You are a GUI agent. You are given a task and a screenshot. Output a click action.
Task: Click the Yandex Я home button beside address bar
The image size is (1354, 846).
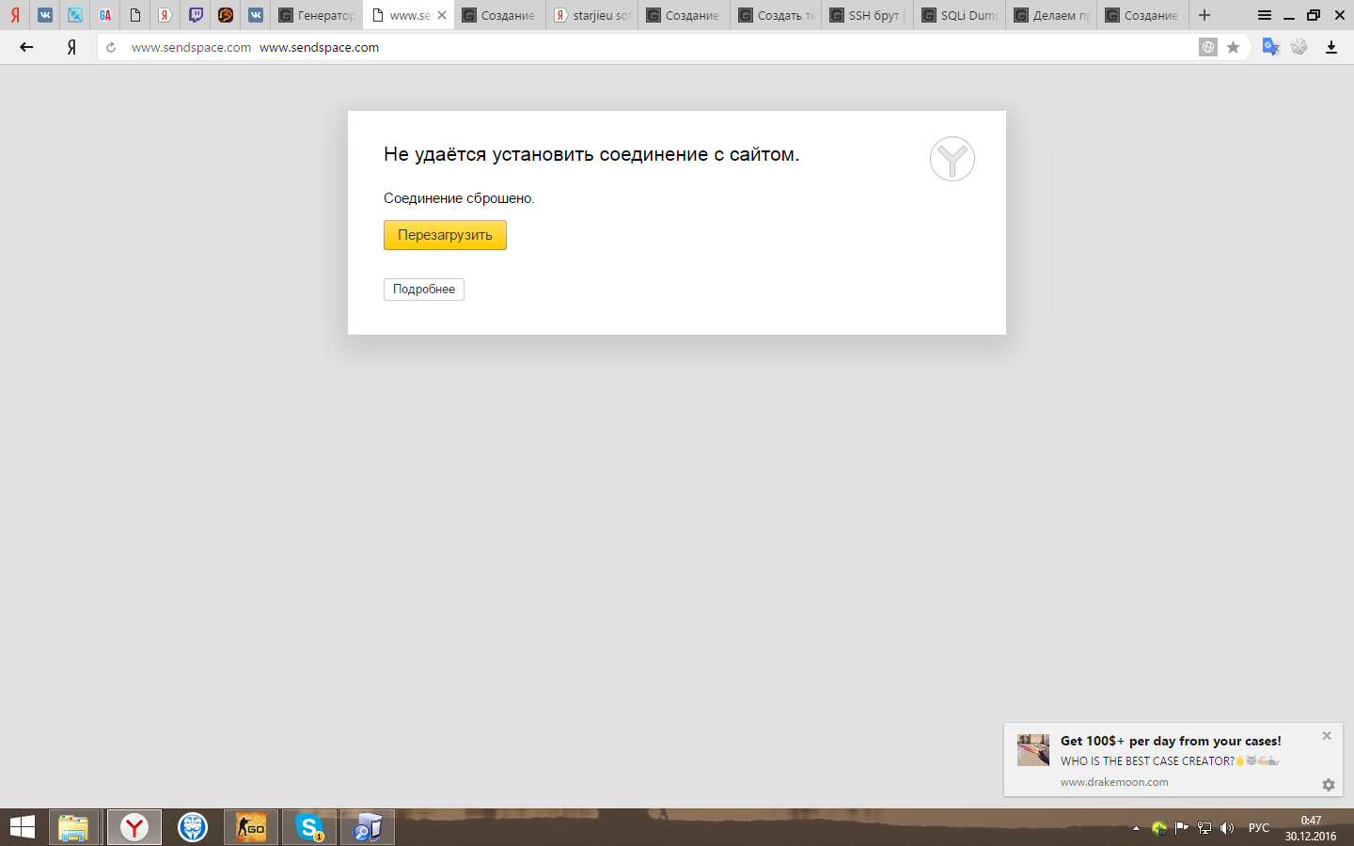[71, 47]
